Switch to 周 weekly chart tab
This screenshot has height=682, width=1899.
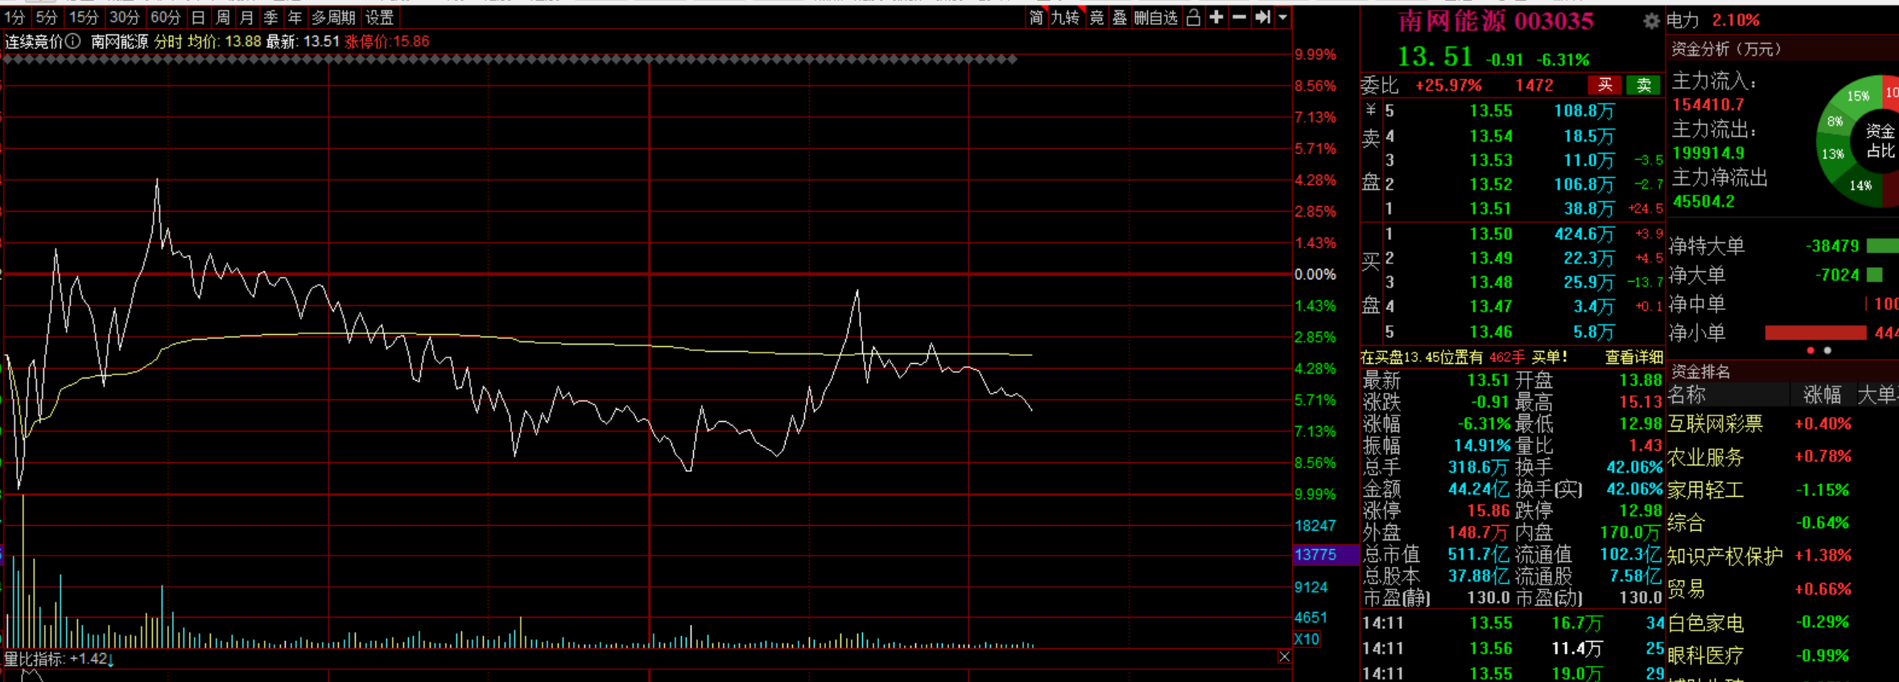tap(223, 17)
